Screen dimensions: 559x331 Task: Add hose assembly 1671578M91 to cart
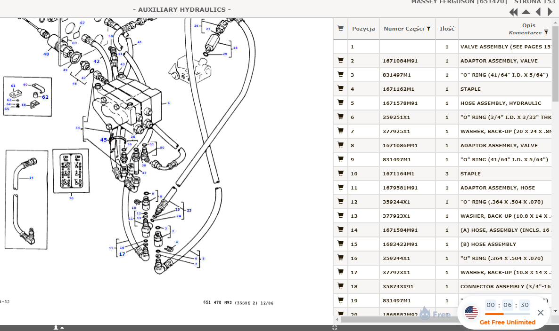[340, 103]
